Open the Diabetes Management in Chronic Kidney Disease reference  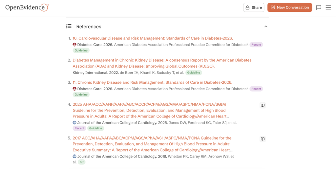click(x=162, y=63)
